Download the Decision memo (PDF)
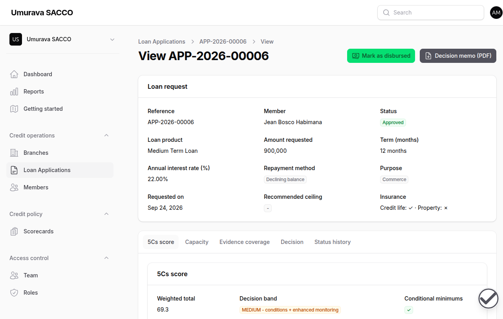Viewport: 503px width, 319px height. (458, 56)
